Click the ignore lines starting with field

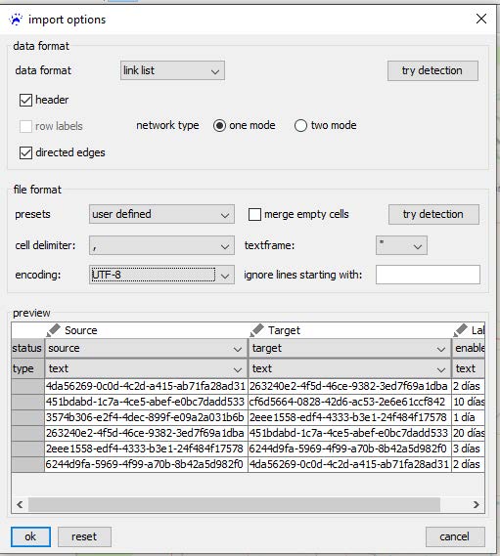click(x=428, y=275)
